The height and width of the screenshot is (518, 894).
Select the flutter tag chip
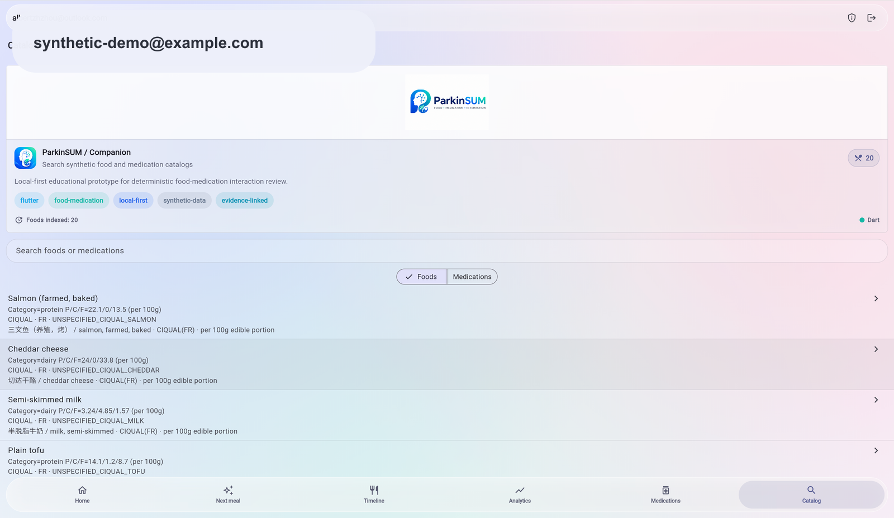[x=30, y=201]
